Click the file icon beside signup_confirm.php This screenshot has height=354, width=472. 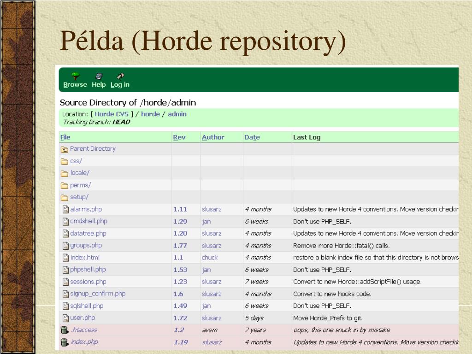tap(65, 294)
